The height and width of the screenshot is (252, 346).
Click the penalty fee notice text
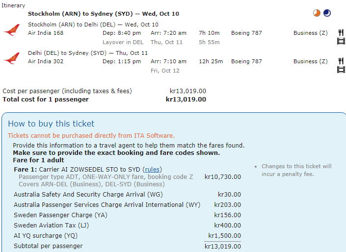296,170
